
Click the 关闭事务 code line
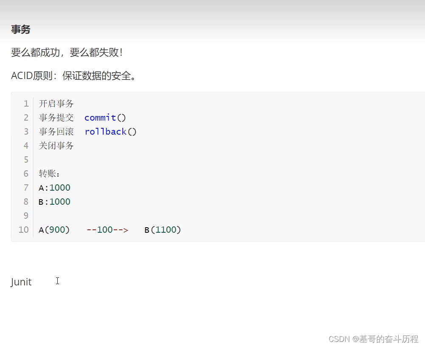[56, 146]
